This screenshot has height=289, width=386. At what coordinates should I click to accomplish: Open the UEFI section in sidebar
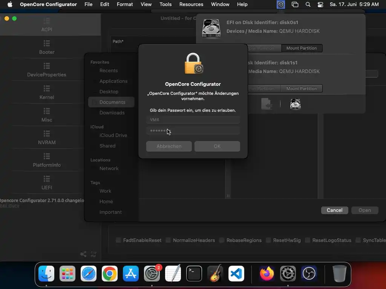tap(46, 183)
